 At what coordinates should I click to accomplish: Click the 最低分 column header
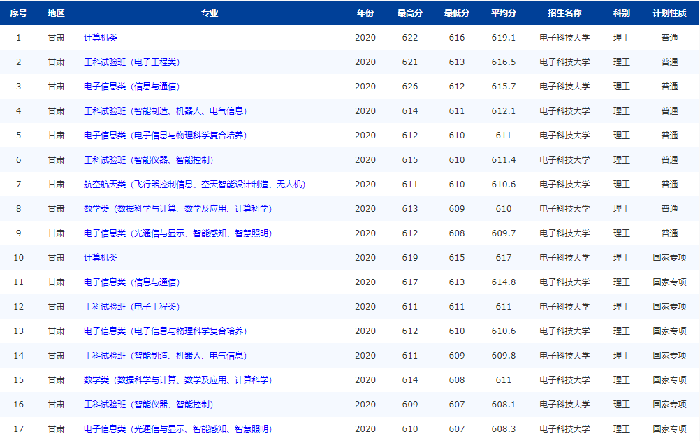coord(457,13)
